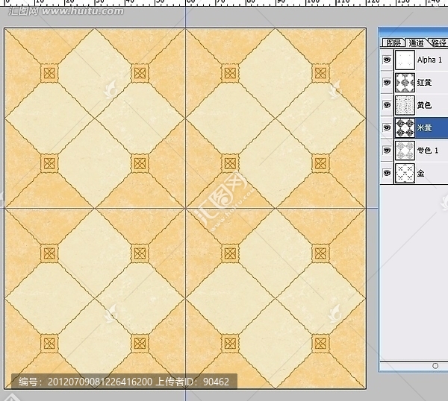The height and width of the screenshot is (401, 448).
Task: Toggle visibility of the 米黄 channel
Action: [x=387, y=127]
